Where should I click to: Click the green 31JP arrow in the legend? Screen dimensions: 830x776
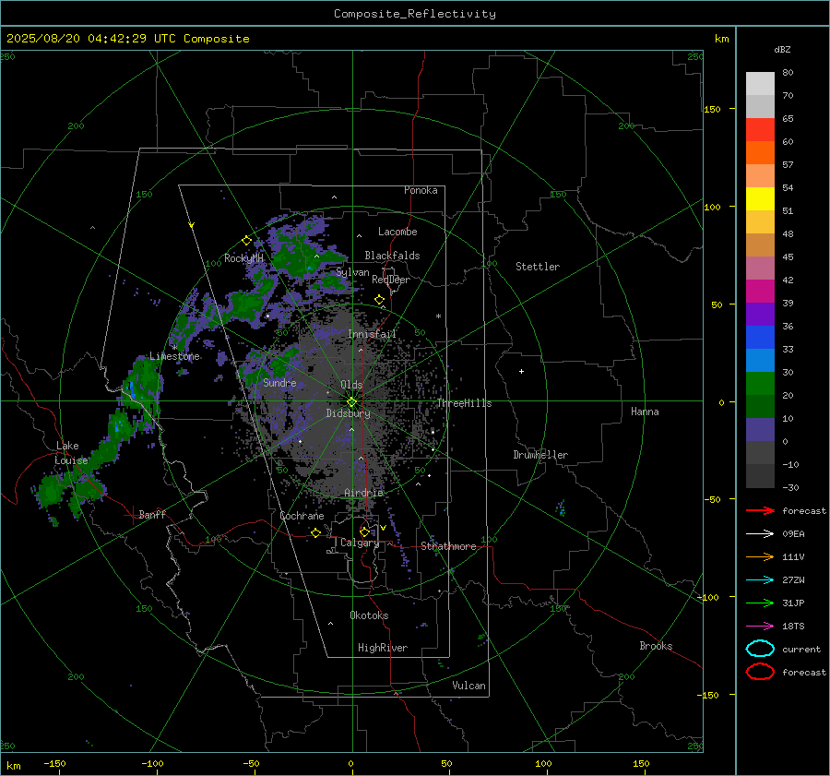(x=760, y=603)
